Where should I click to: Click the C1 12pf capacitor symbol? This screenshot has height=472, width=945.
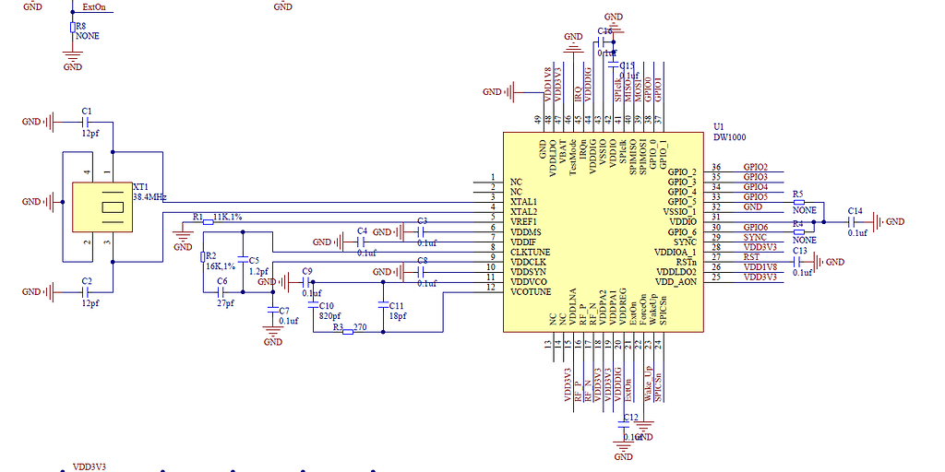86,122
